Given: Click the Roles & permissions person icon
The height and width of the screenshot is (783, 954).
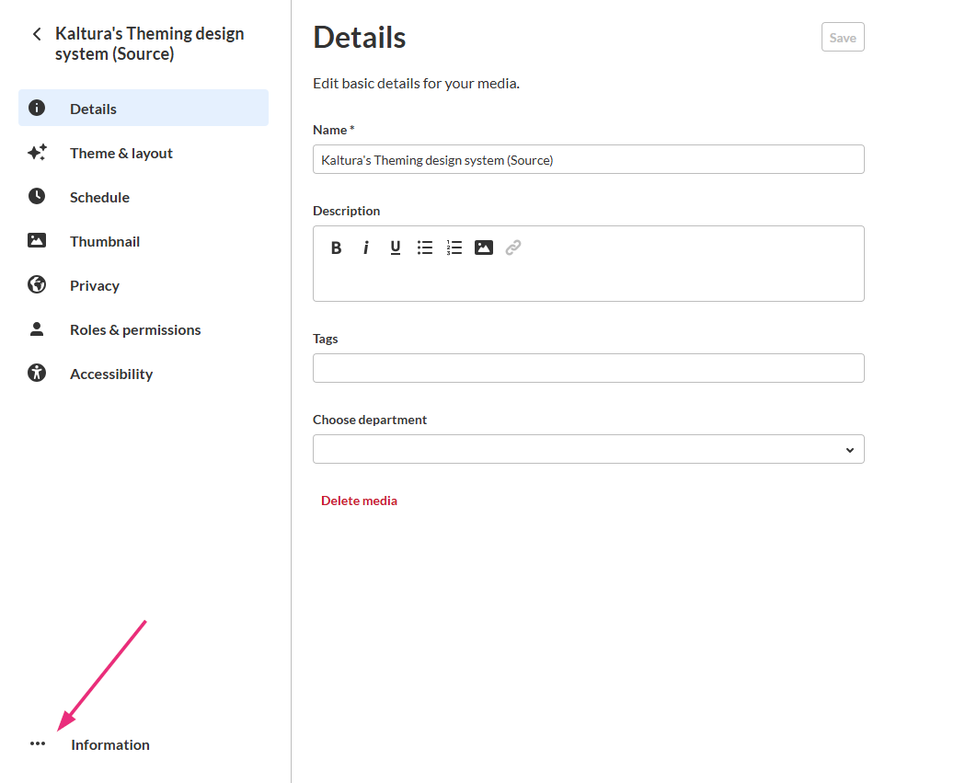Looking at the screenshot, I should (x=37, y=329).
